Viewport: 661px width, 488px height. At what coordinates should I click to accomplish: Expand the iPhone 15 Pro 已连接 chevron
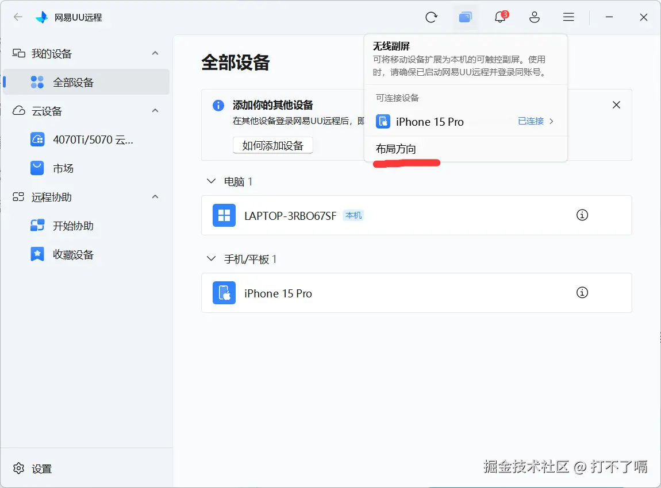[551, 121]
